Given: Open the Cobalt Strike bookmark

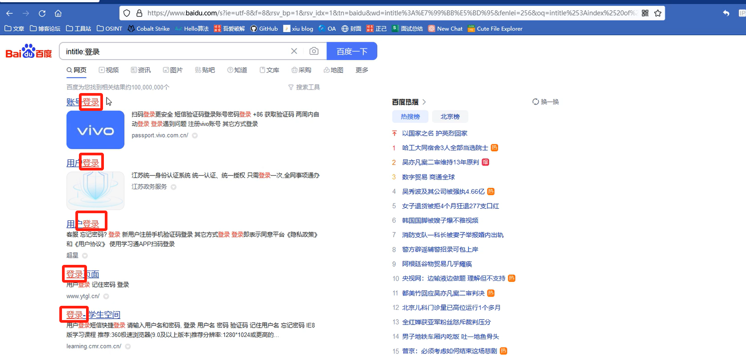Looking at the screenshot, I should point(148,28).
